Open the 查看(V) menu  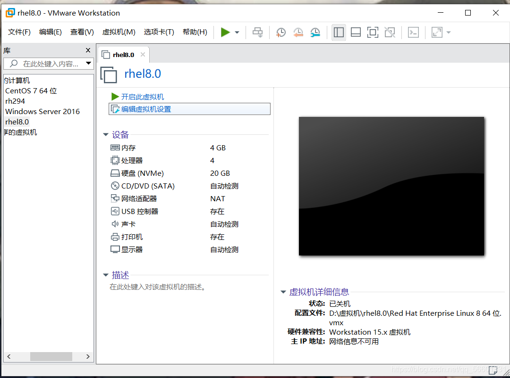pyautogui.click(x=82, y=32)
